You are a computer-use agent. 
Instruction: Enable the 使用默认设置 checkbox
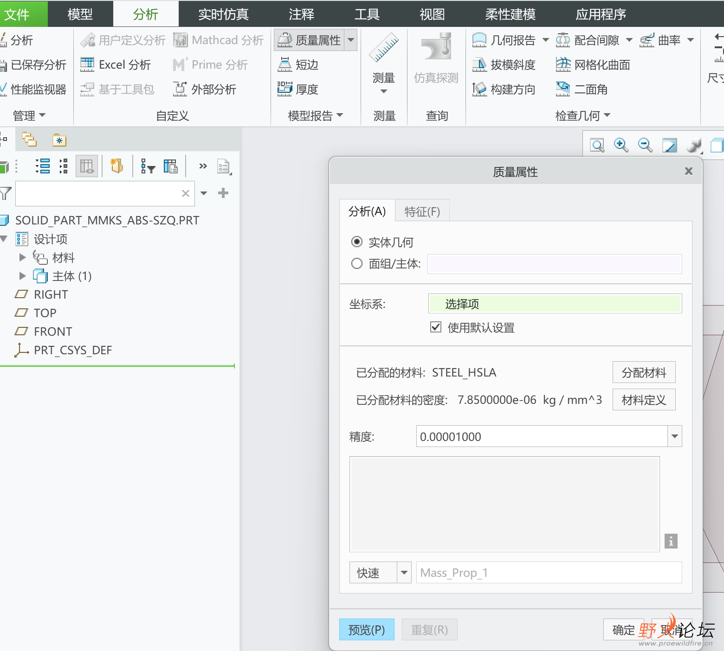pos(436,327)
